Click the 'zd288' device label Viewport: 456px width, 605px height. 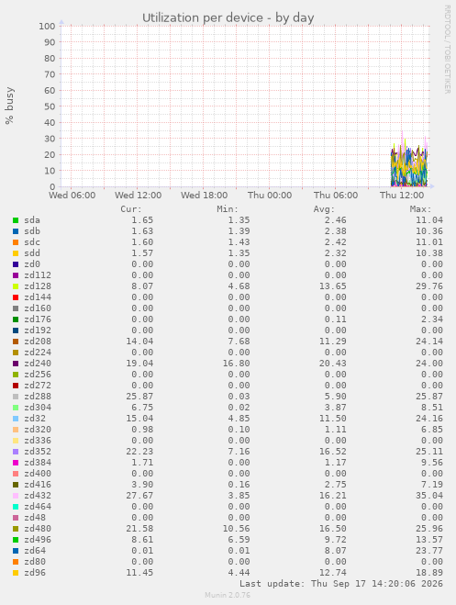point(38,397)
